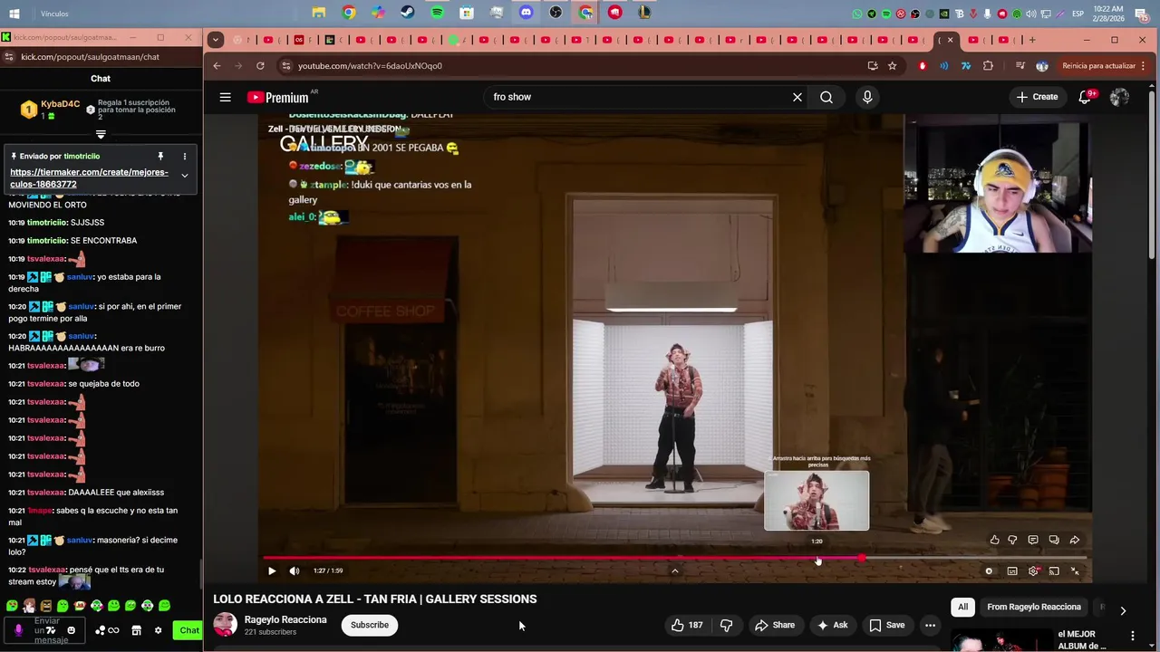Clear the 'fro show' search text
1160x652 pixels.
pyautogui.click(x=797, y=97)
